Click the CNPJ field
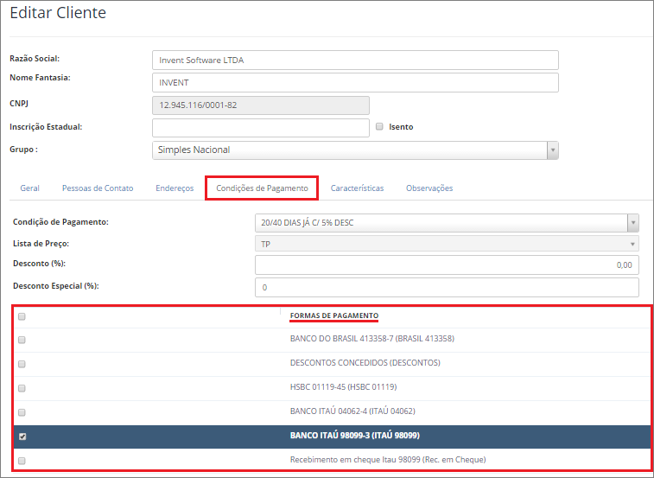This screenshot has height=478, width=654. pyautogui.click(x=261, y=105)
